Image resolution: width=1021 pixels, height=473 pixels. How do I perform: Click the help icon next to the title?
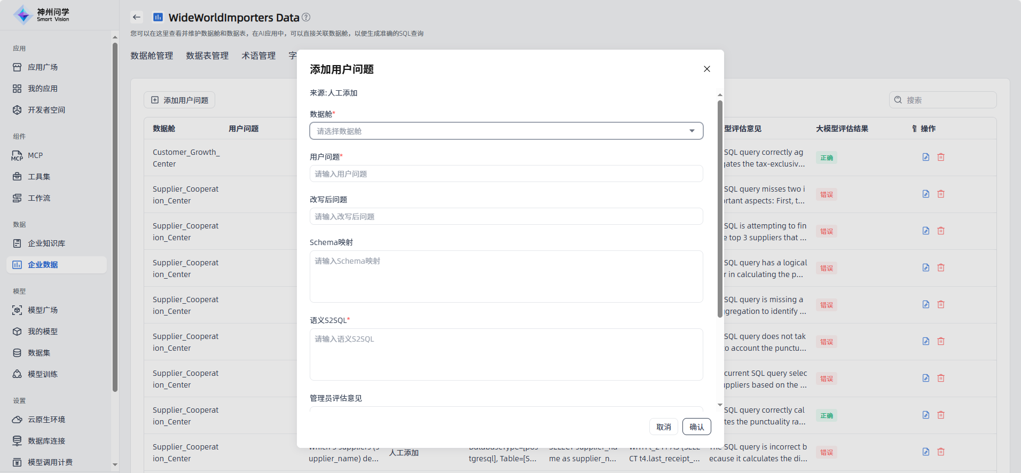coord(306,17)
